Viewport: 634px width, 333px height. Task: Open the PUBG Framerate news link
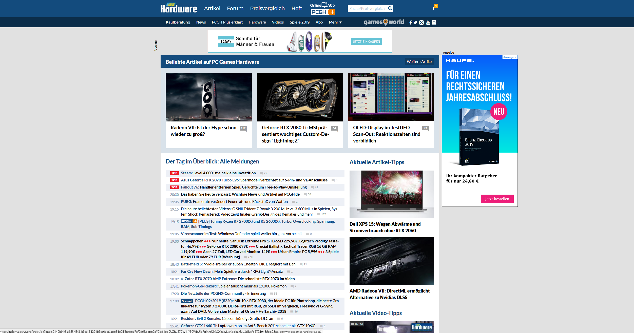coord(234,202)
